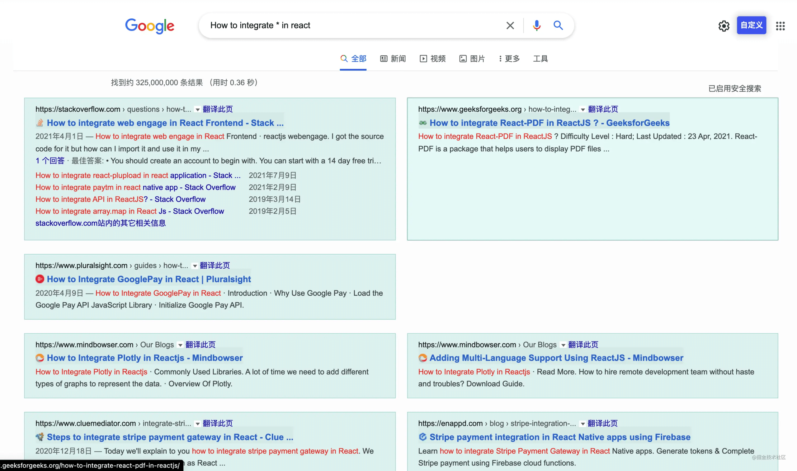Expand the dropdown arrow next to the enappd.com URL
797x471 pixels.
583,424
